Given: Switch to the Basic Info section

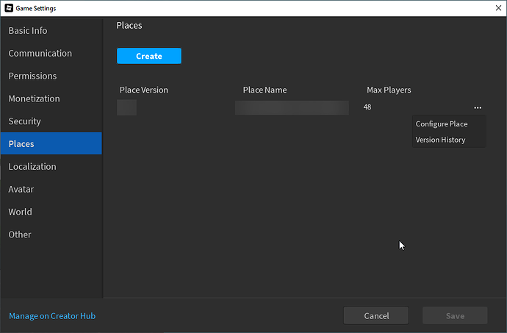Looking at the screenshot, I should point(28,31).
